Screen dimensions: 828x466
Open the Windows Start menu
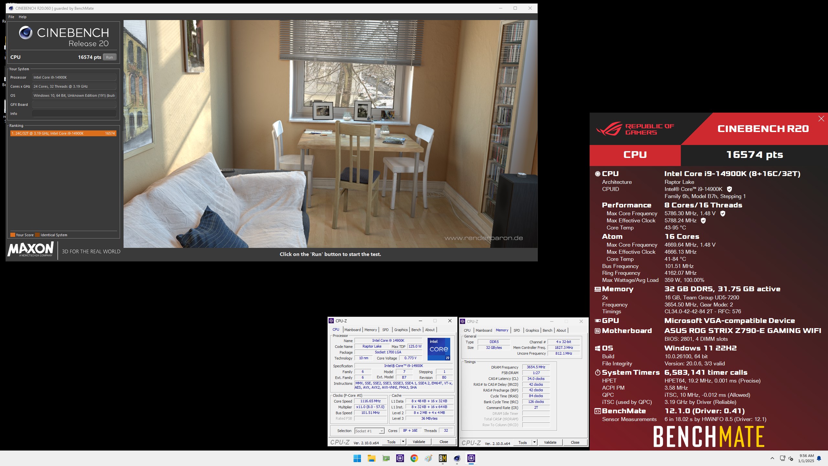coord(357,458)
